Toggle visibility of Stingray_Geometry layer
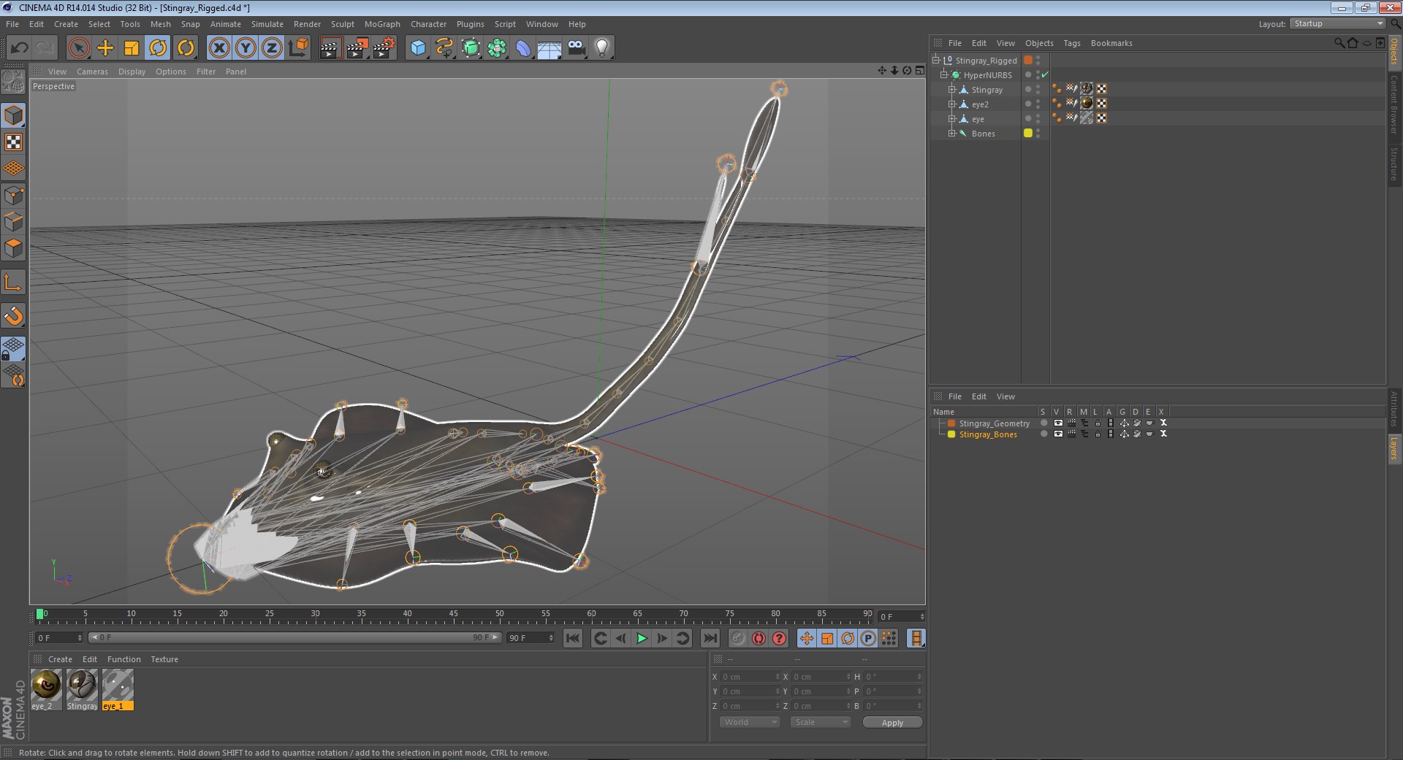Viewport: 1403px width, 760px height. tap(1057, 423)
